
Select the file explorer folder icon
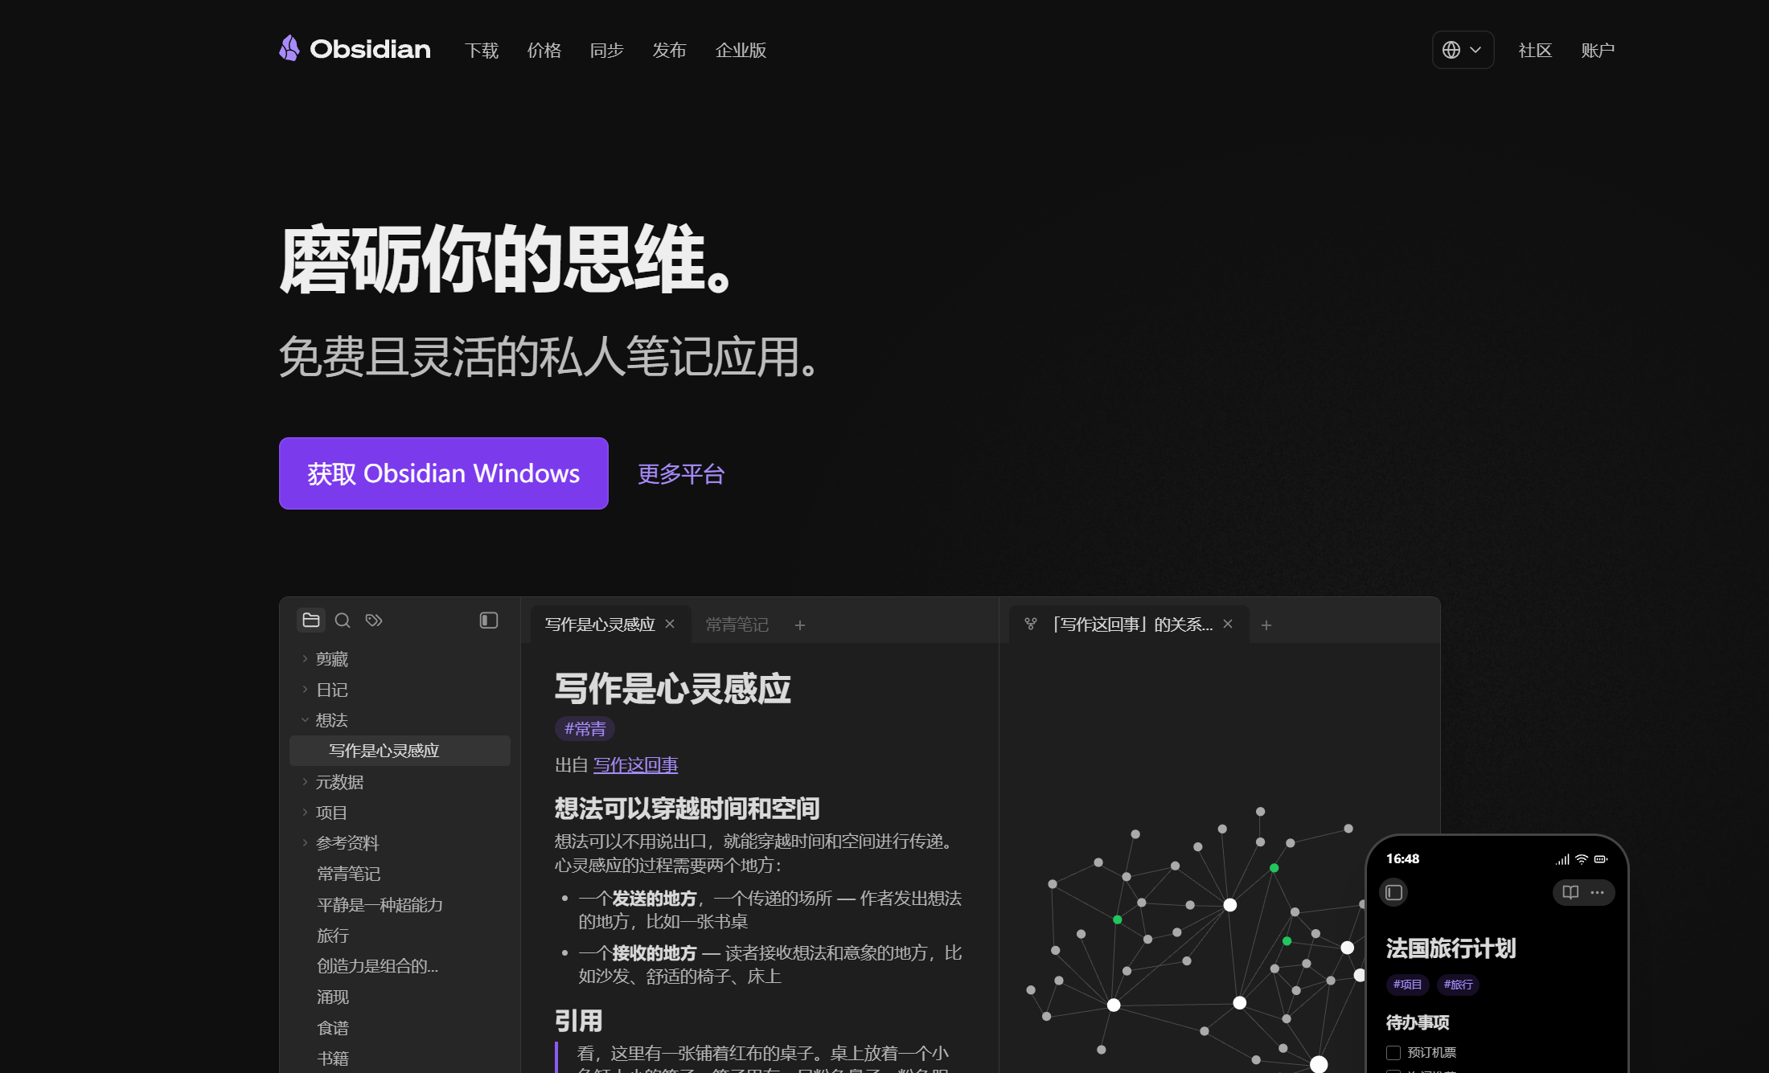point(311,620)
